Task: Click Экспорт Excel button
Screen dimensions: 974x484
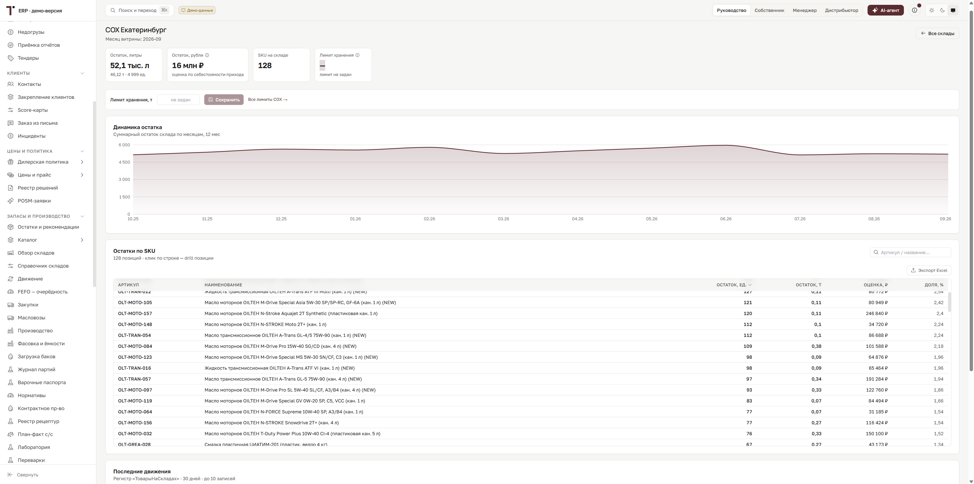Action: 929,270
